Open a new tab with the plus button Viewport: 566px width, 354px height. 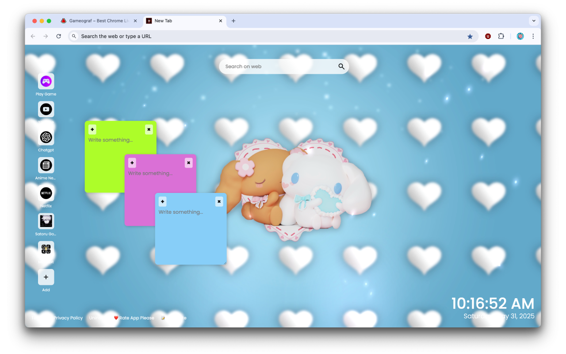pos(233,20)
